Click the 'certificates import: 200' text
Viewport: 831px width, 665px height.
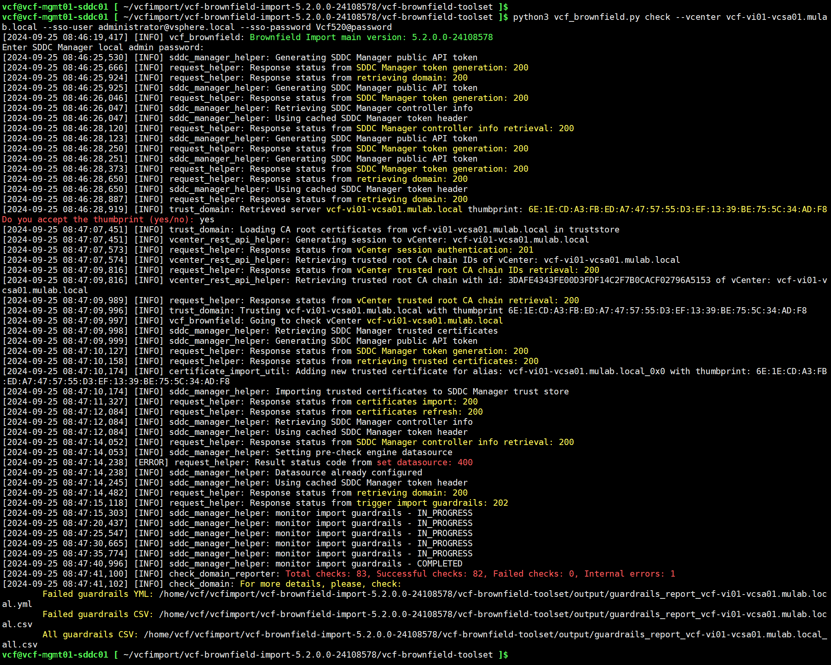point(417,402)
